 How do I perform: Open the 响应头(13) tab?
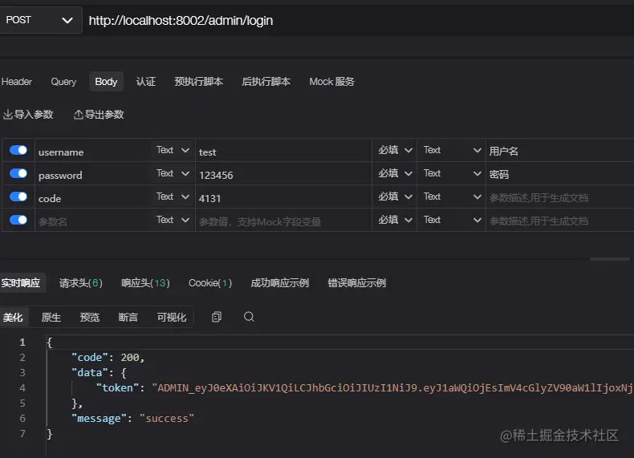click(x=145, y=283)
